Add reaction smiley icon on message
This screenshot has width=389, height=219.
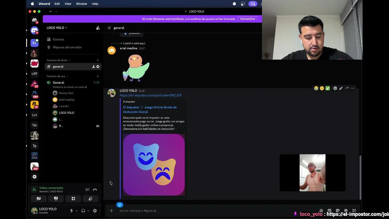pyautogui.click(x=335, y=88)
